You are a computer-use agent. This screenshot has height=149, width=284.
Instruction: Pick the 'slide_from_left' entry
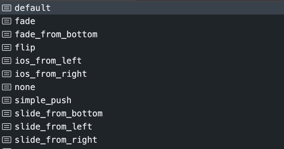tap(53, 127)
